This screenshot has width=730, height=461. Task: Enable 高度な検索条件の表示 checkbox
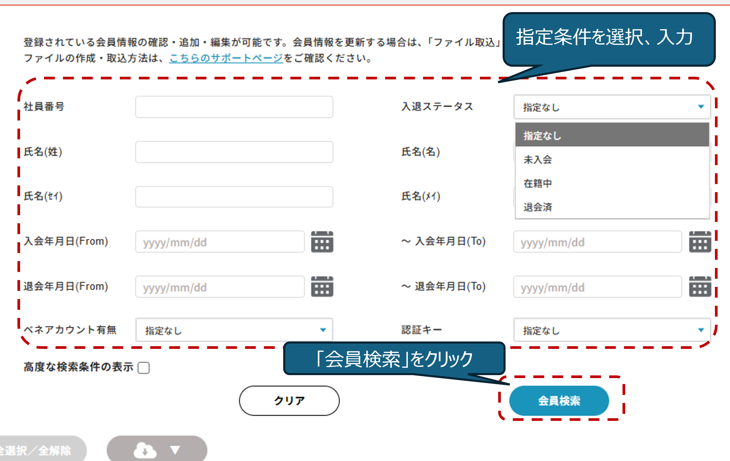pos(144,368)
